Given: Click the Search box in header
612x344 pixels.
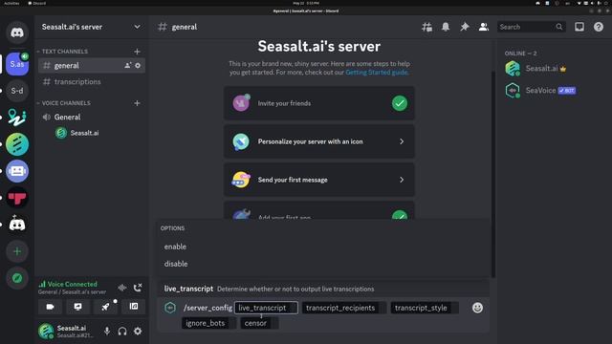Looking at the screenshot, I should [x=531, y=27].
